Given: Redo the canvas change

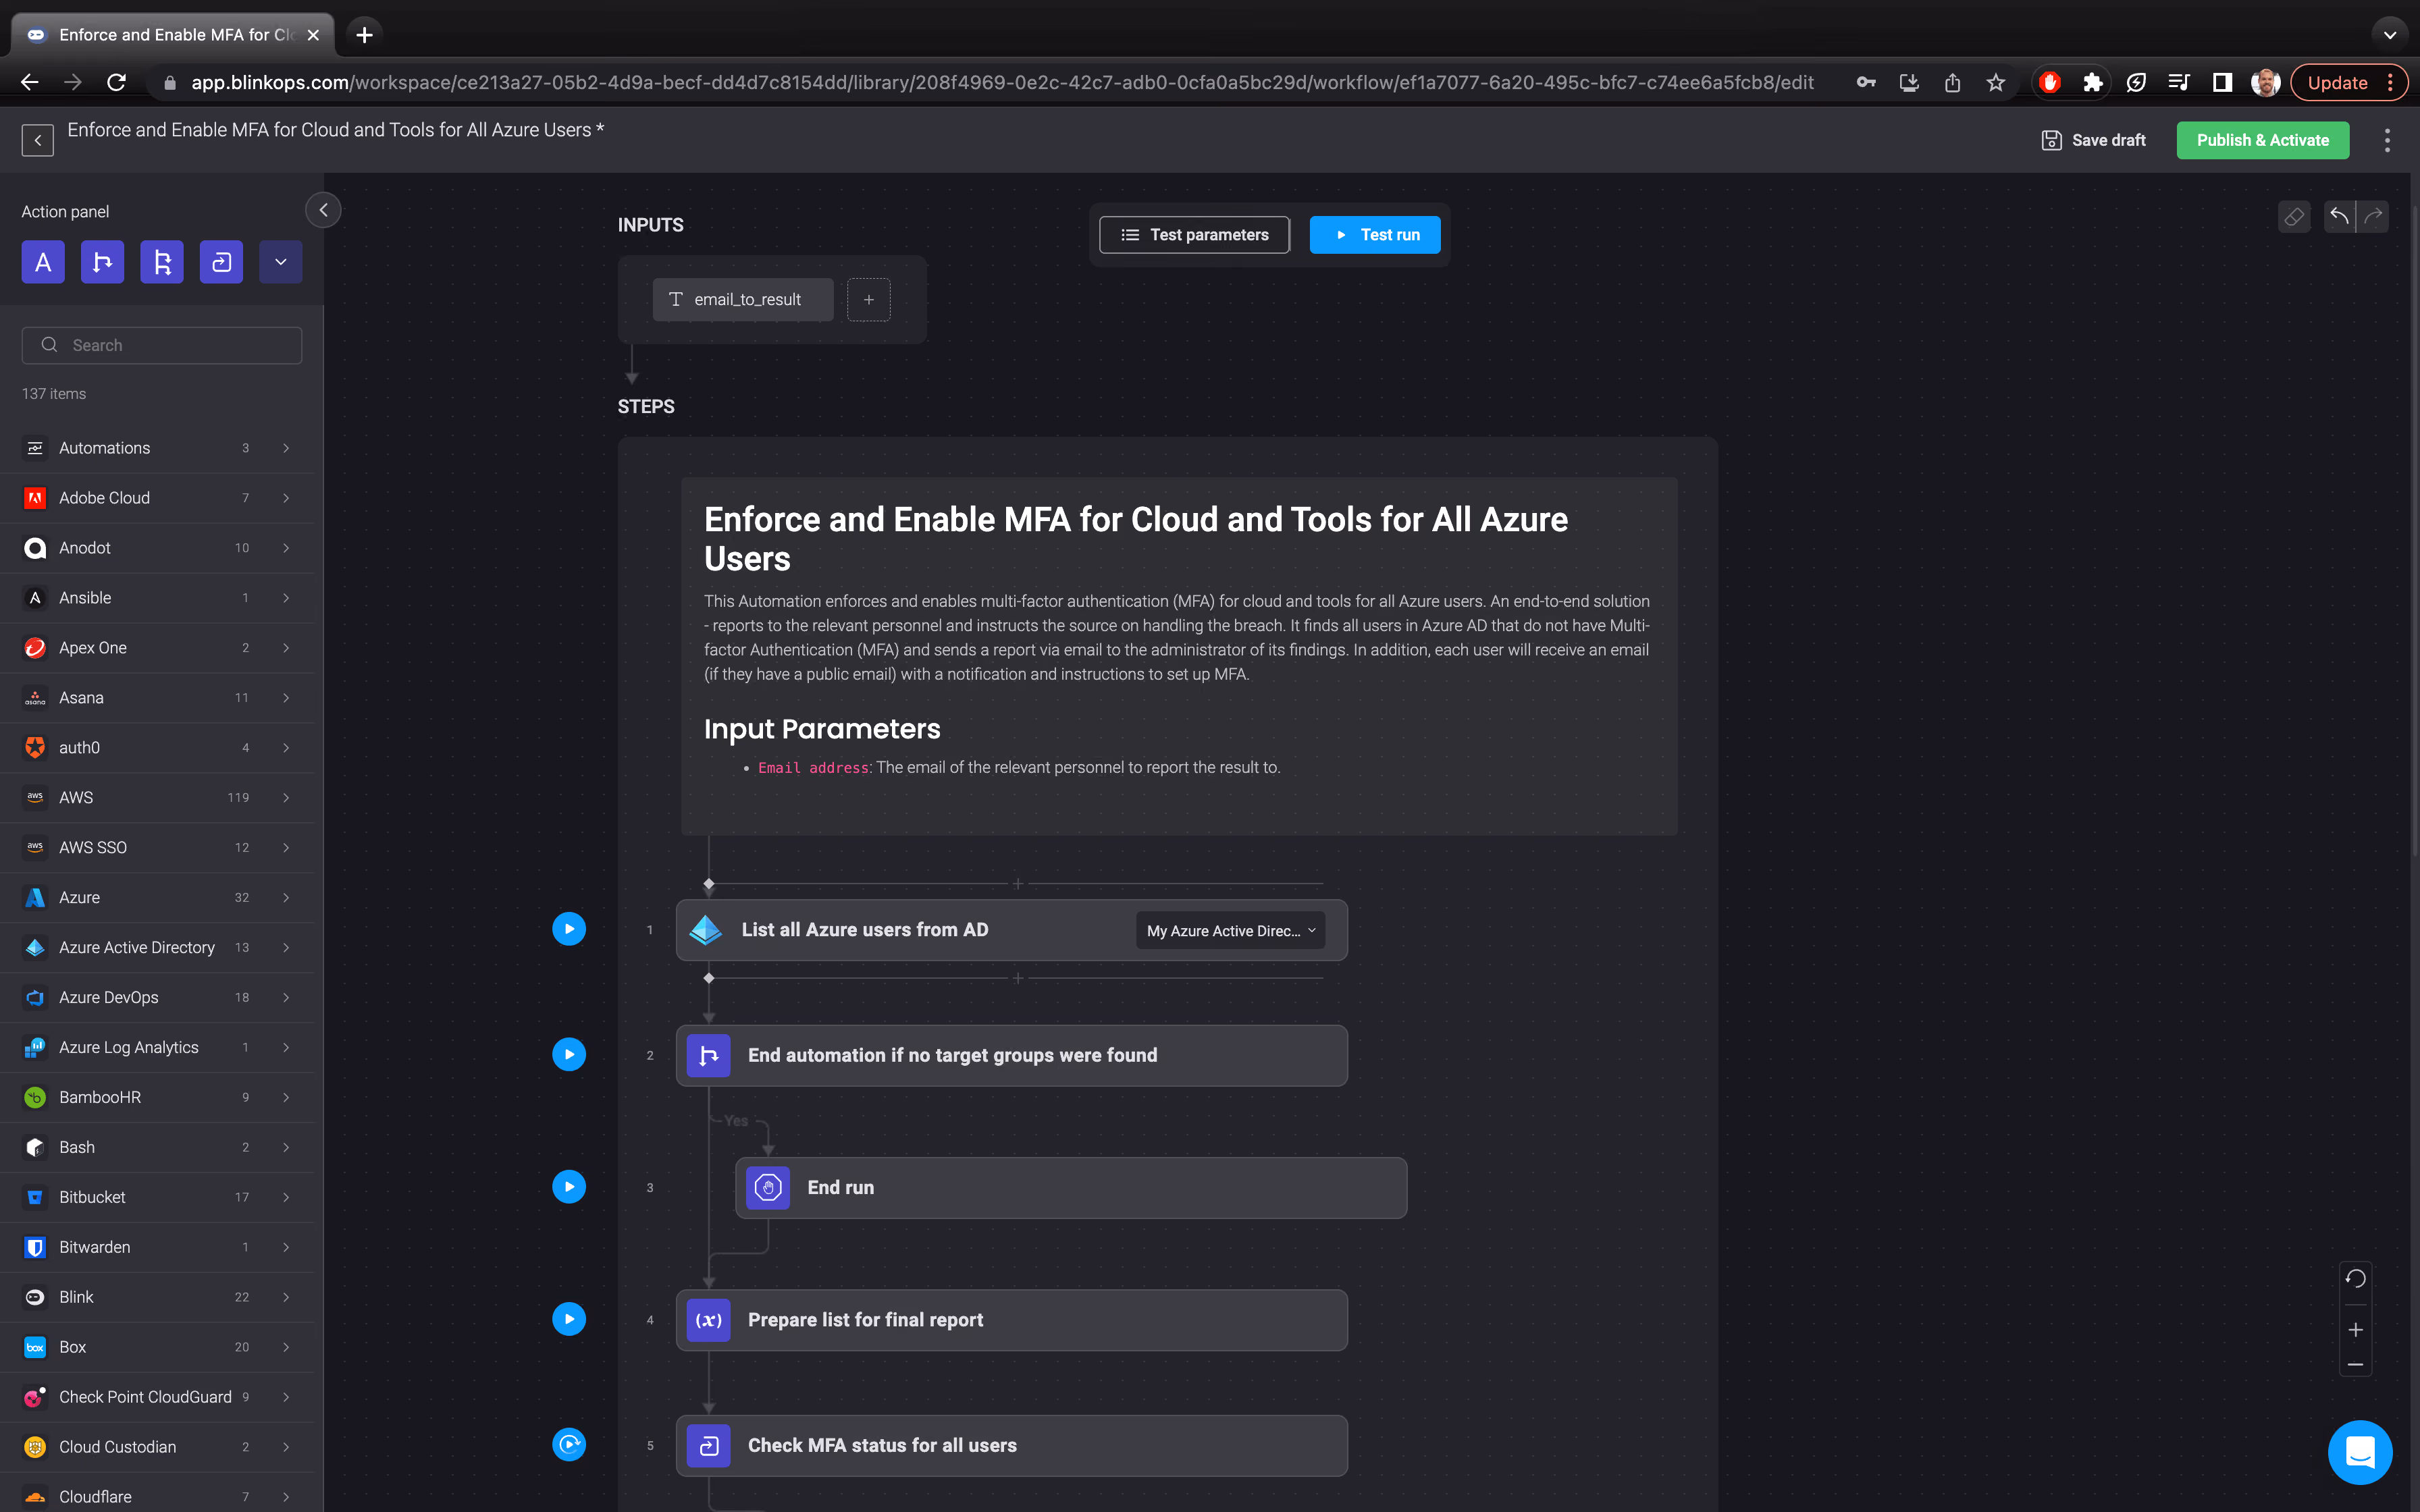Looking at the screenshot, I should coord(2373,216).
